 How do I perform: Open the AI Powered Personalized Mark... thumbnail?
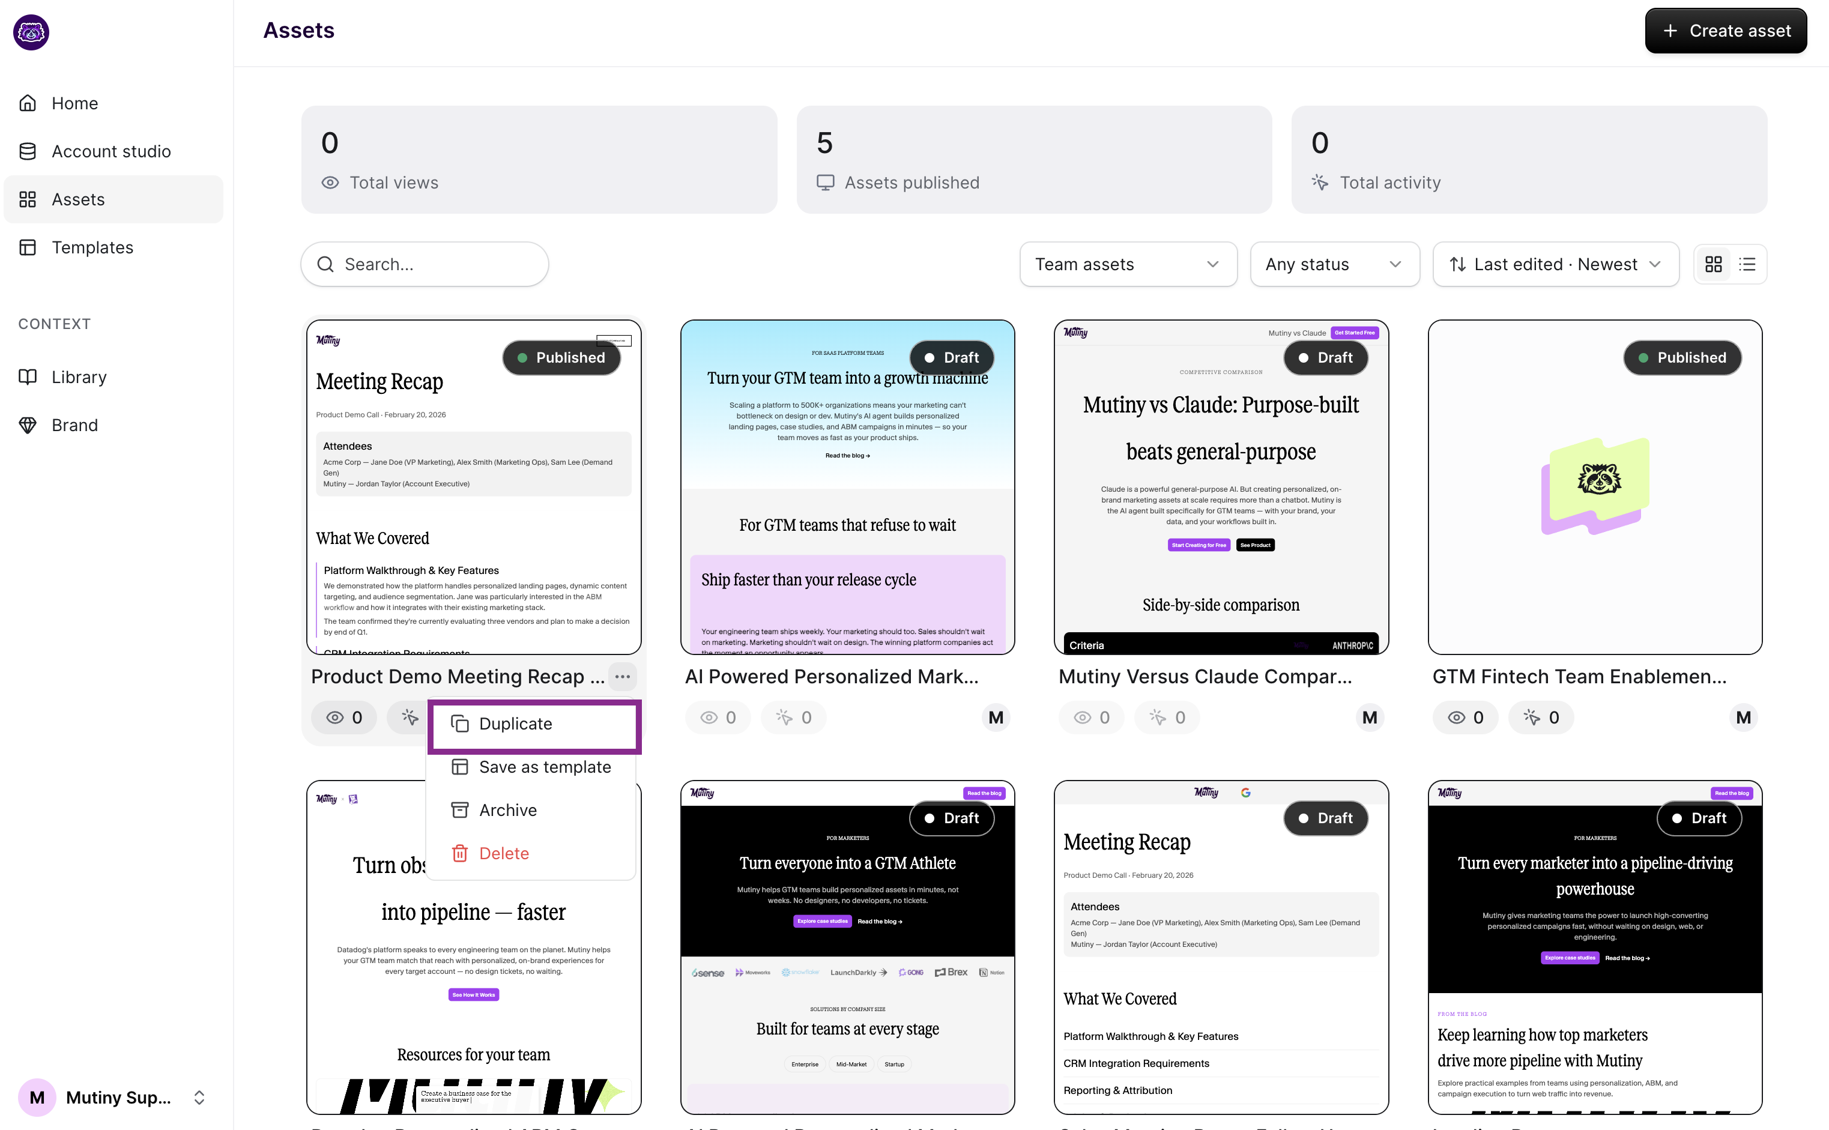[x=847, y=488]
